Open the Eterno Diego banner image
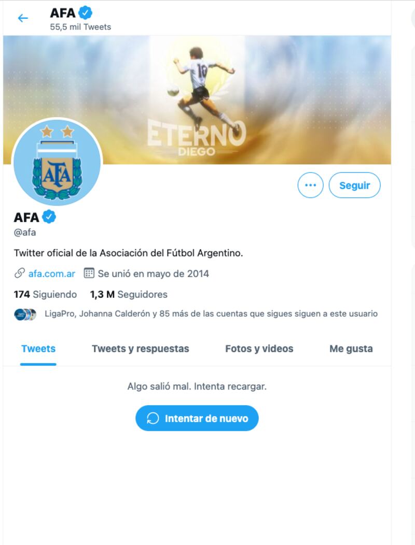 [197, 100]
